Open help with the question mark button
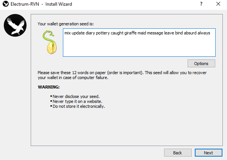This screenshot has width=227, height=160. (x=201, y=4)
